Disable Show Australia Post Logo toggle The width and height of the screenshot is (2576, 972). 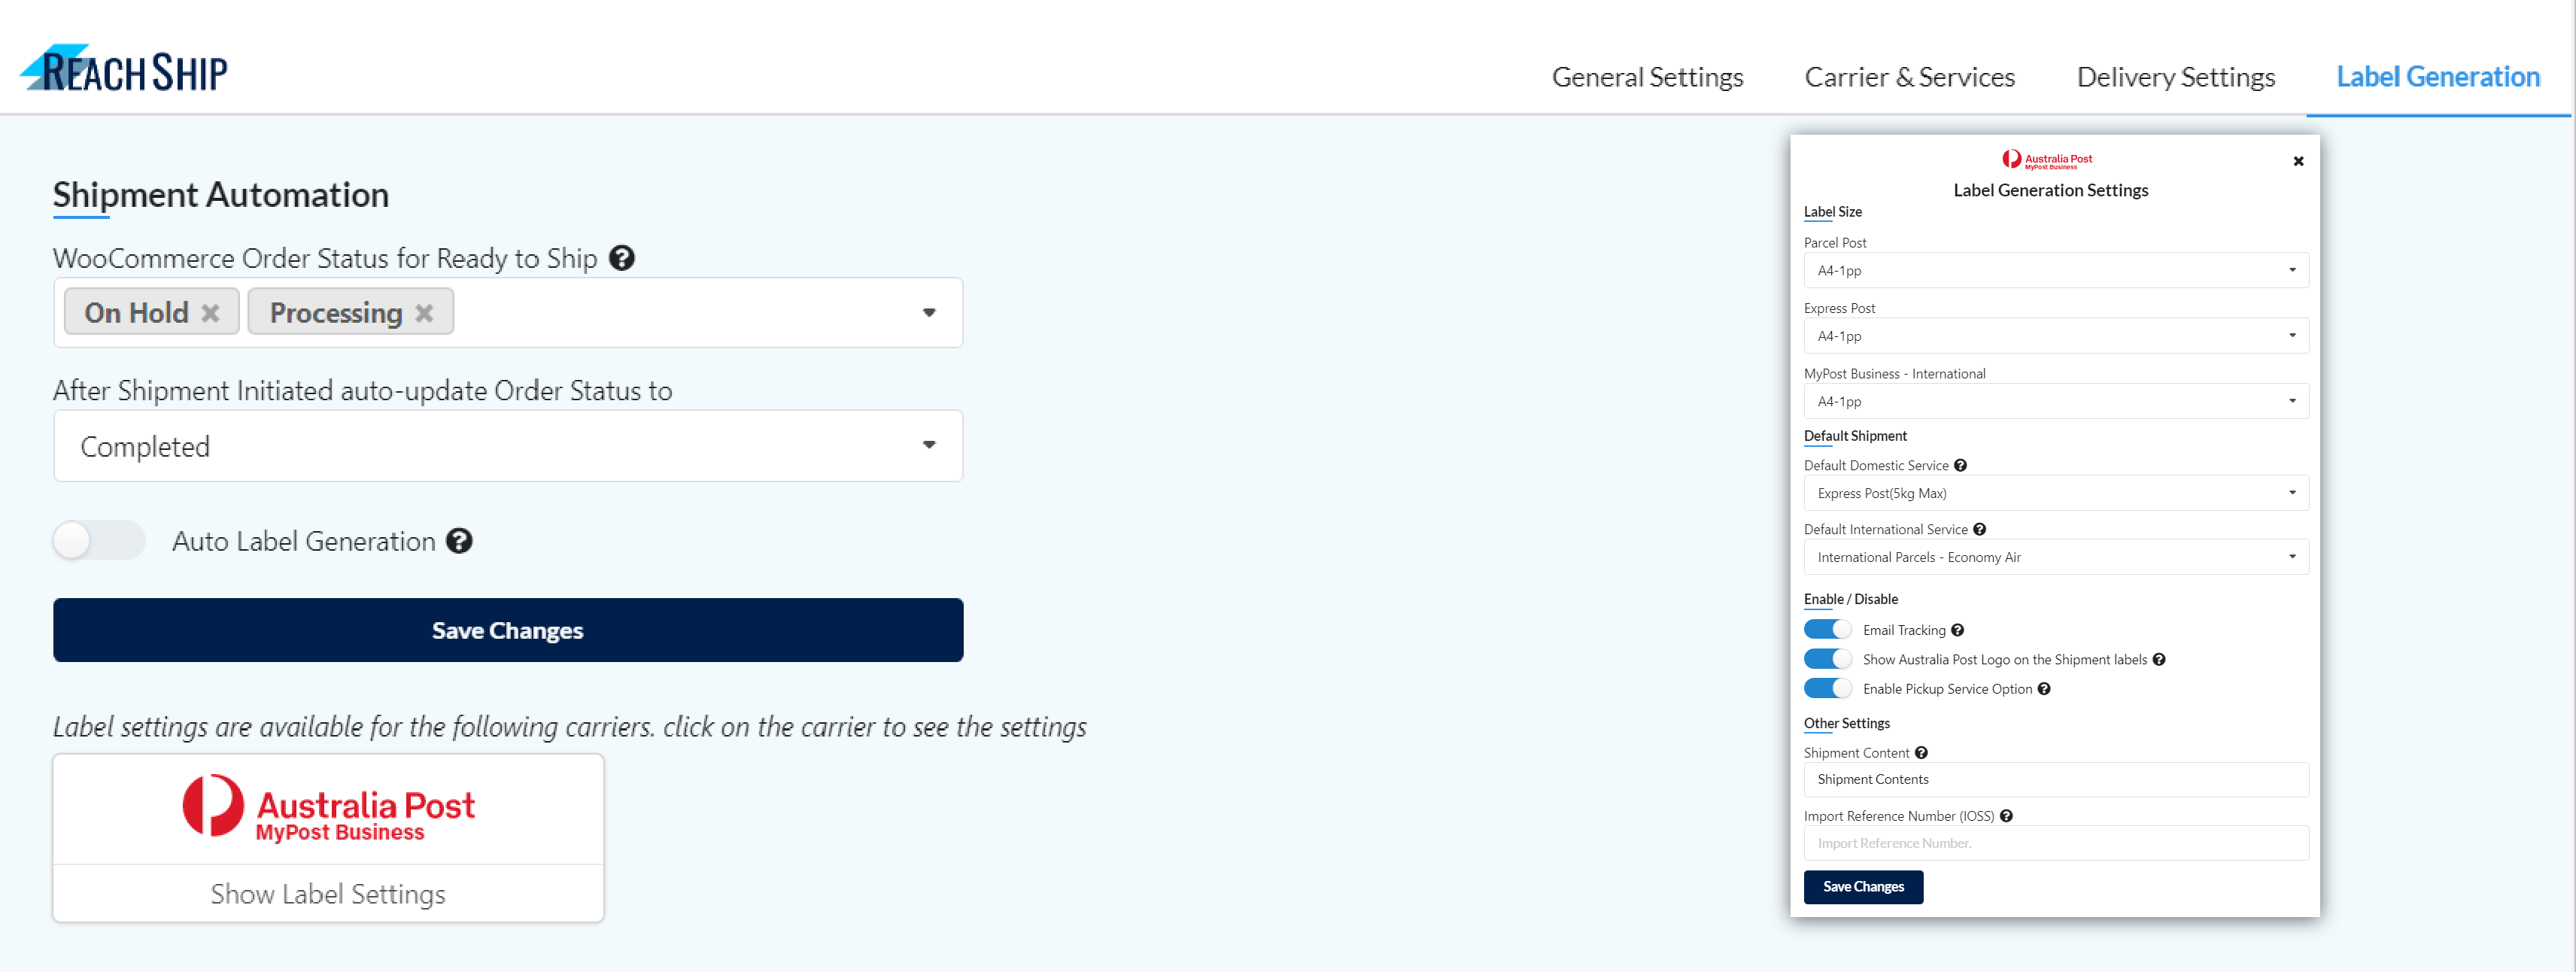coord(1827,659)
